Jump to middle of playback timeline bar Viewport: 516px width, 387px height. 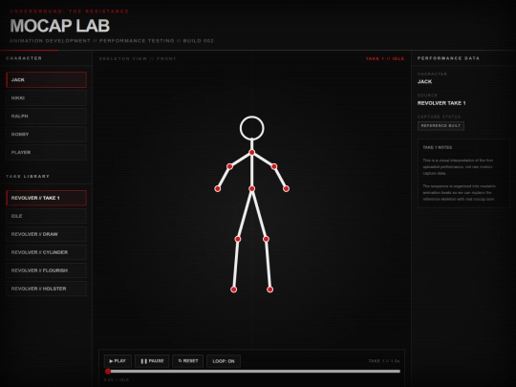(252, 371)
